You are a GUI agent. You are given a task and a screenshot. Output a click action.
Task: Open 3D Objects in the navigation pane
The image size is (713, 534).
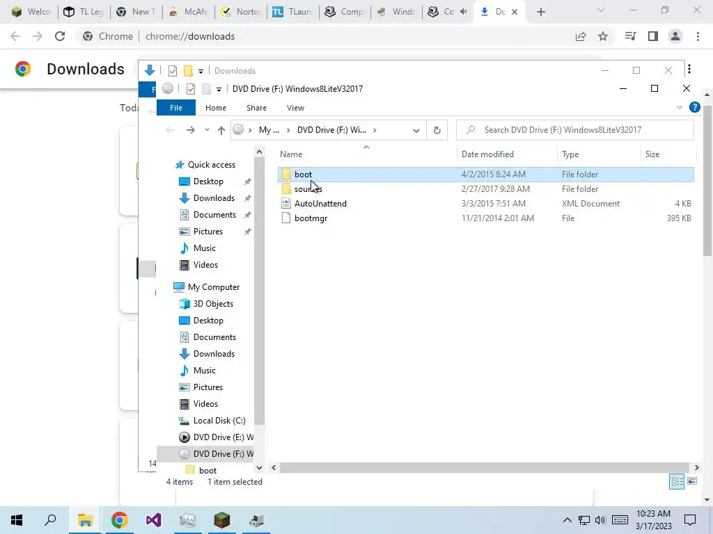(213, 304)
